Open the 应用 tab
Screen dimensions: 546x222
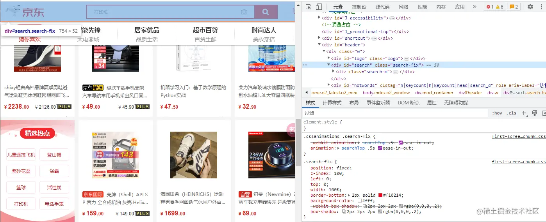tap(460, 7)
